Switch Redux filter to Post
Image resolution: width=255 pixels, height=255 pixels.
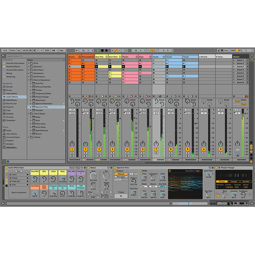pyautogui.click(x=96, y=195)
